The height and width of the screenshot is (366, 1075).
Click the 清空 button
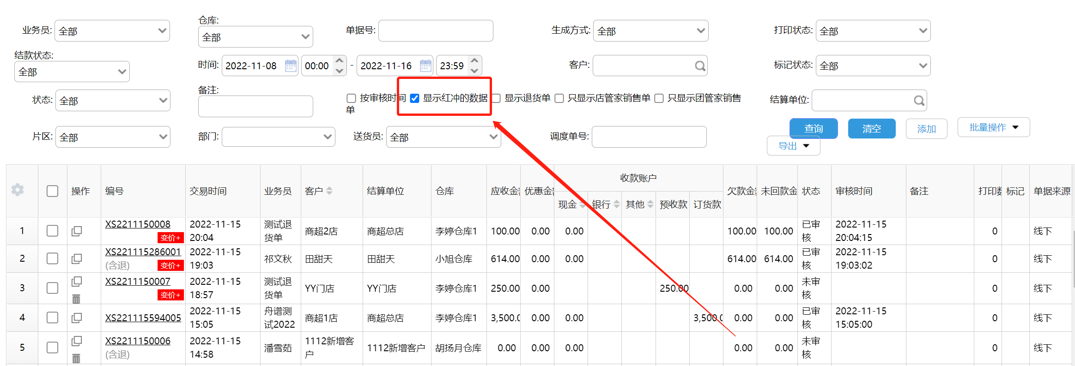(x=872, y=128)
